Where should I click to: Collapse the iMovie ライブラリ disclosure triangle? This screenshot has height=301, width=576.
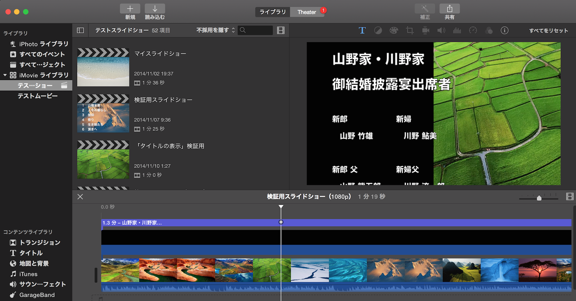(x=5, y=75)
